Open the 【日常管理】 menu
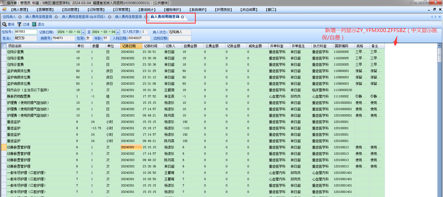 tap(122, 10)
